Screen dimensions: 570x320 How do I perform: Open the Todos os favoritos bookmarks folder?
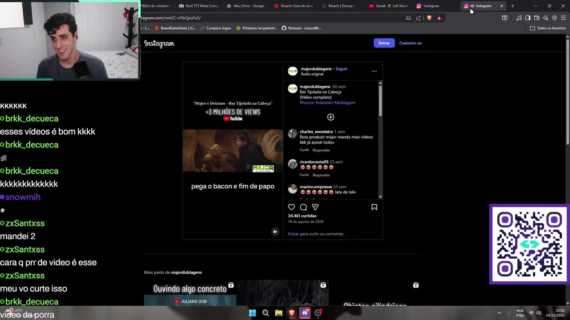click(x=548, y=28)
